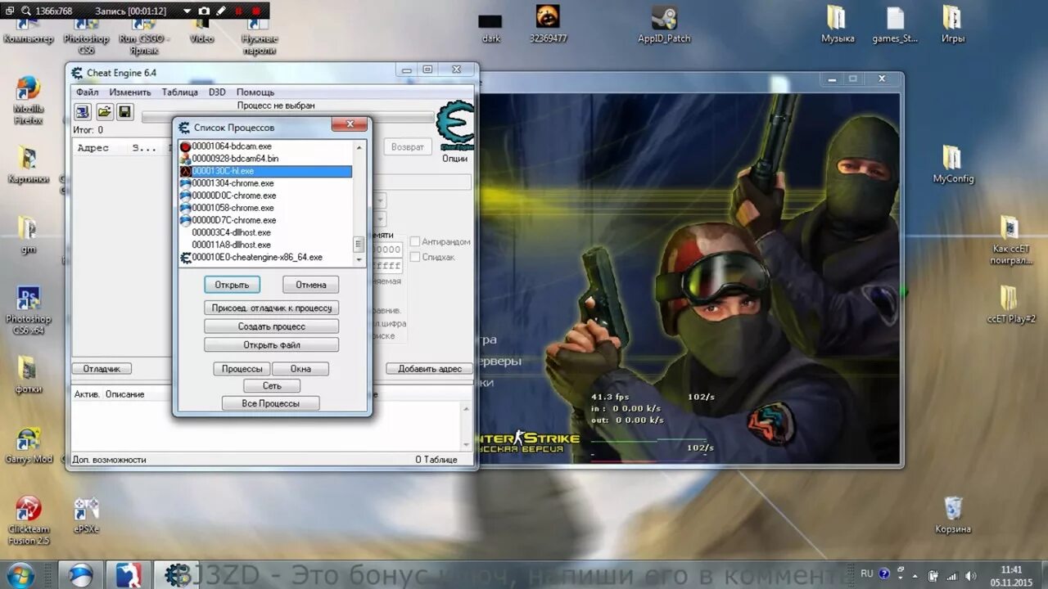1048x589 pixels.
Task: Click the Окна button
Action: 300,369
